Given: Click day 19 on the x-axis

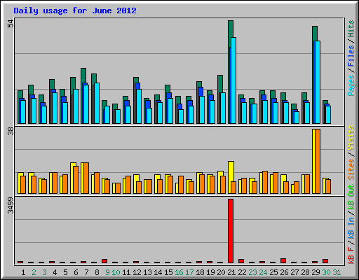Looking at the screenshot, I should coord(210,272).
